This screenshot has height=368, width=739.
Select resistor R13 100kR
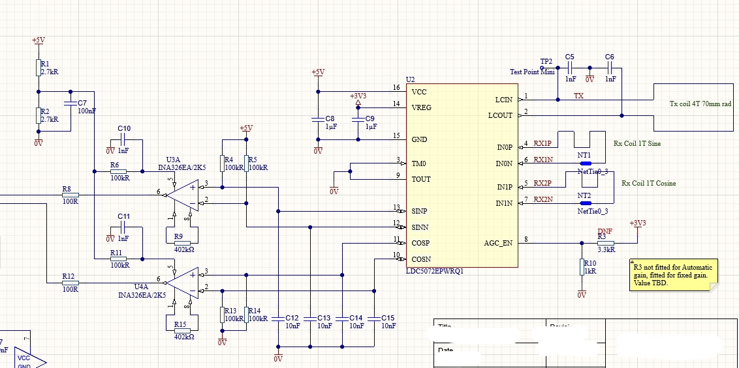tap(223, 315)
